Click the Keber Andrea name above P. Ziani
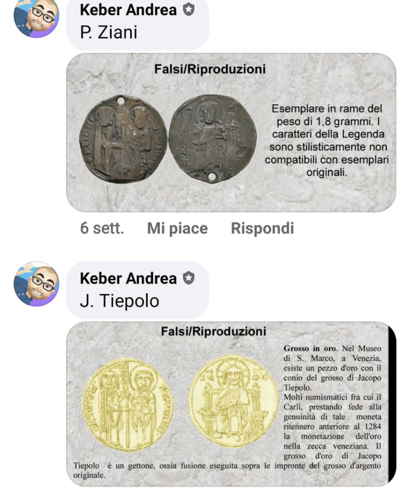The image size is (410, 492). tap(128, 10)
